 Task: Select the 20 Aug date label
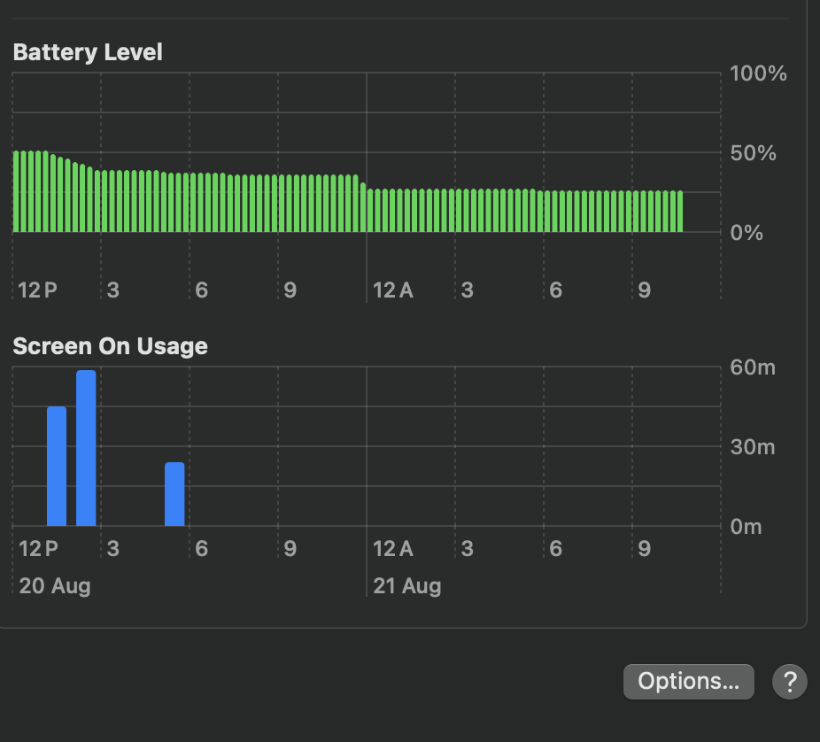point(55,586)
